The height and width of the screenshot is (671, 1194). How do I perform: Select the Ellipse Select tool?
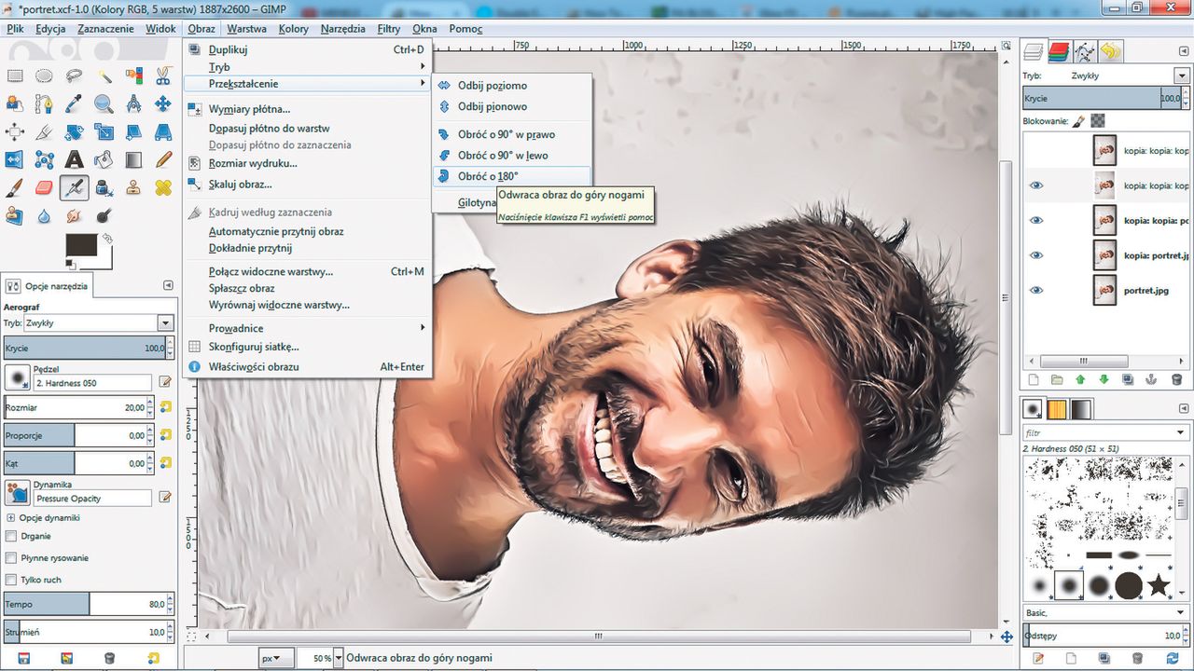pyautogui.click(x=44, y=75)
